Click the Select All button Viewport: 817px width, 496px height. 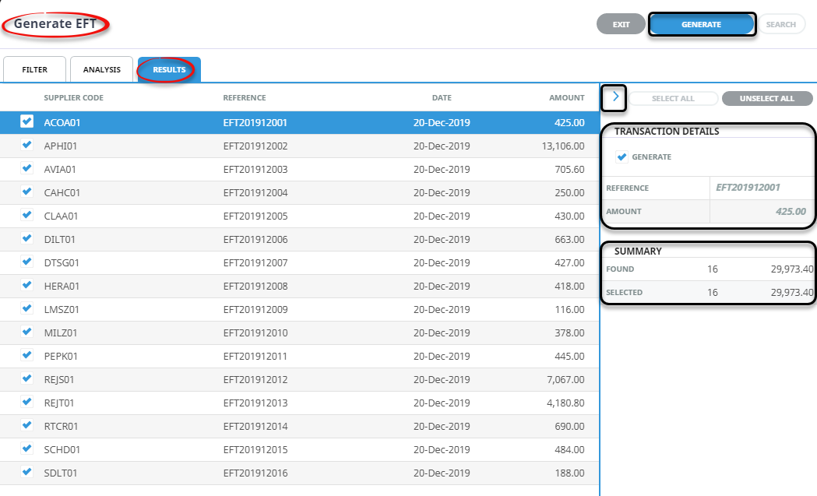(673, 99)
